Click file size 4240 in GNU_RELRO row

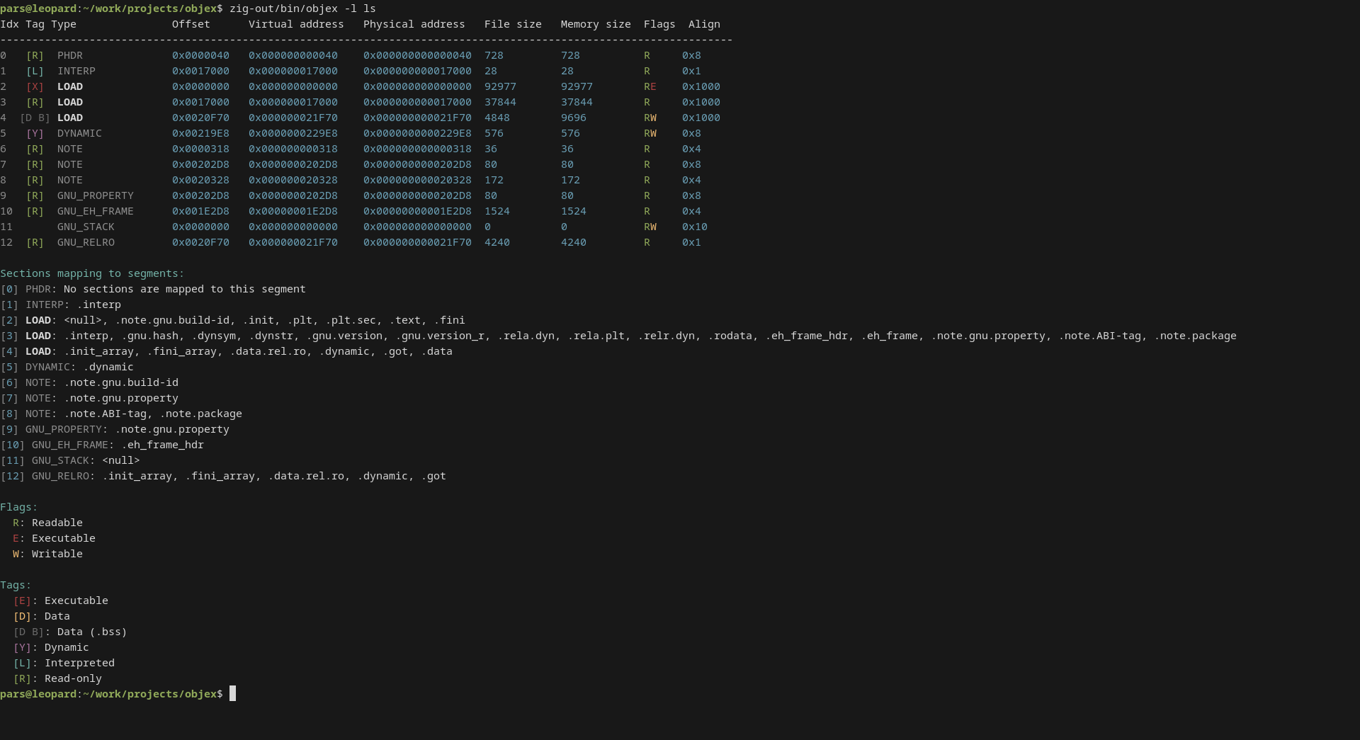pos(497,242)
